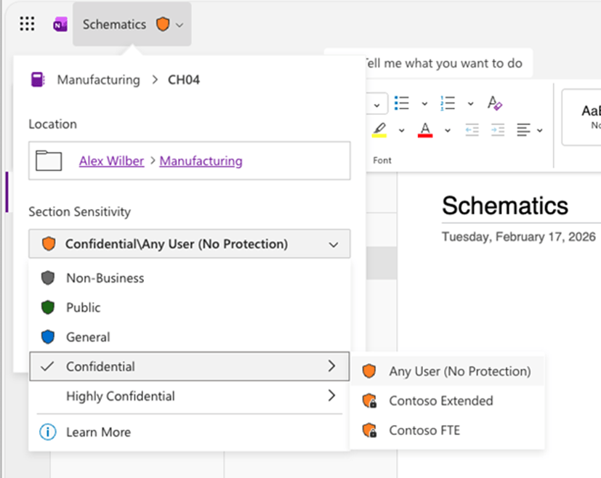Image resolution: width=601 pixels, height=478 pixels.
Task: Choose the General sensitivity label
Action: coord(88,337)
